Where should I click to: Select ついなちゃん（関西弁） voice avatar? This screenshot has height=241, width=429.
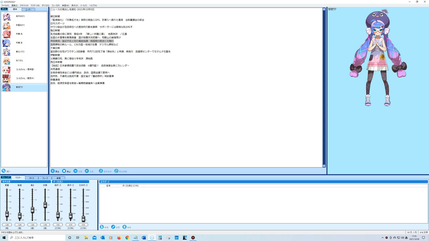pos(7,79)
